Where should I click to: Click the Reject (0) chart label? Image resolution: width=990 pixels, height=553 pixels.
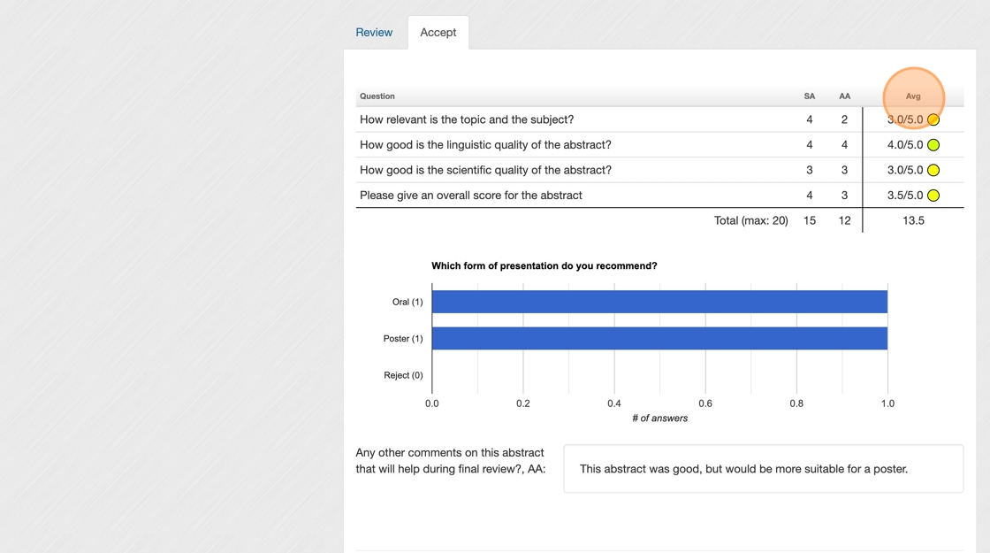pyautogui.click(x=403, y=375)
